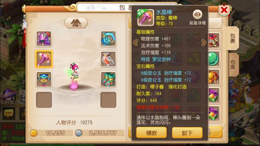
Task: Switch to the 仓库 side tab
Action: 233,65
